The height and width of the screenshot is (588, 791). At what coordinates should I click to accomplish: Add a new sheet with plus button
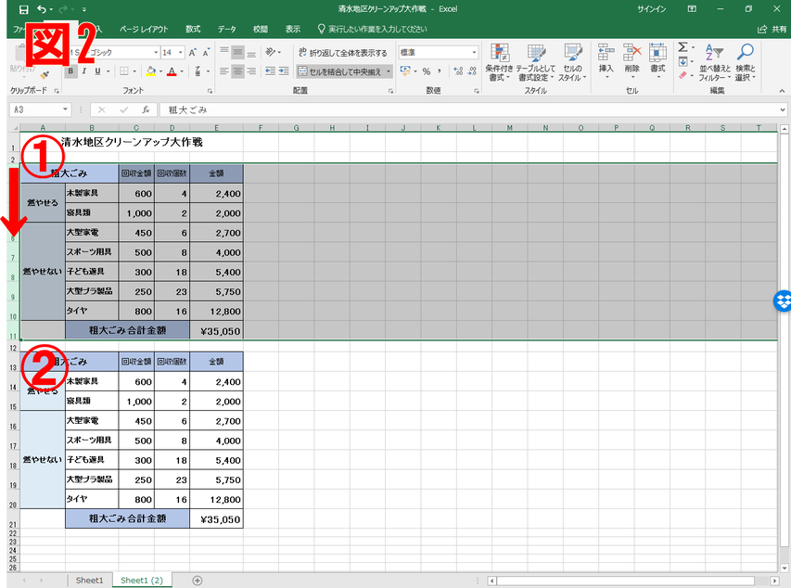(x=198, y=581)
